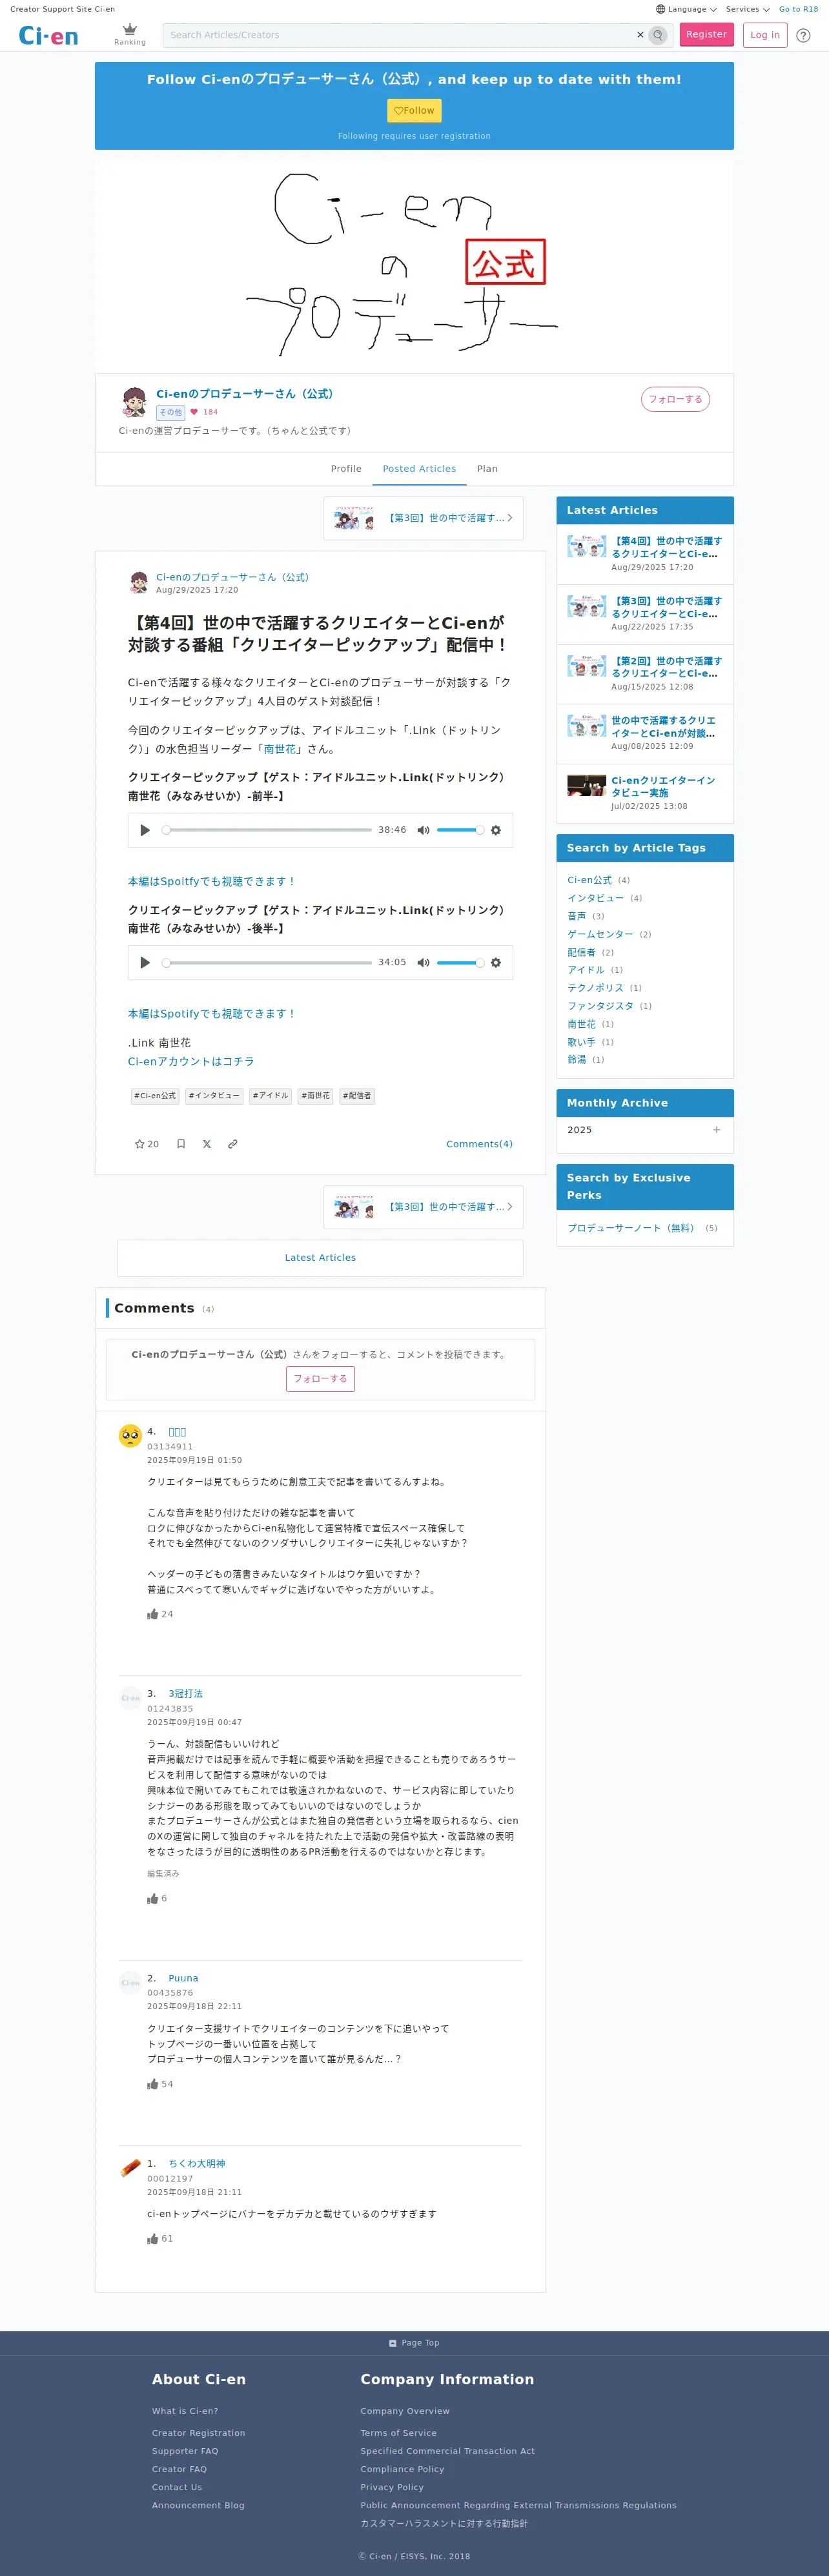Filter by ファンタジスタ (1) tag
The image size is (829, 2576).
click(600, 1006)
